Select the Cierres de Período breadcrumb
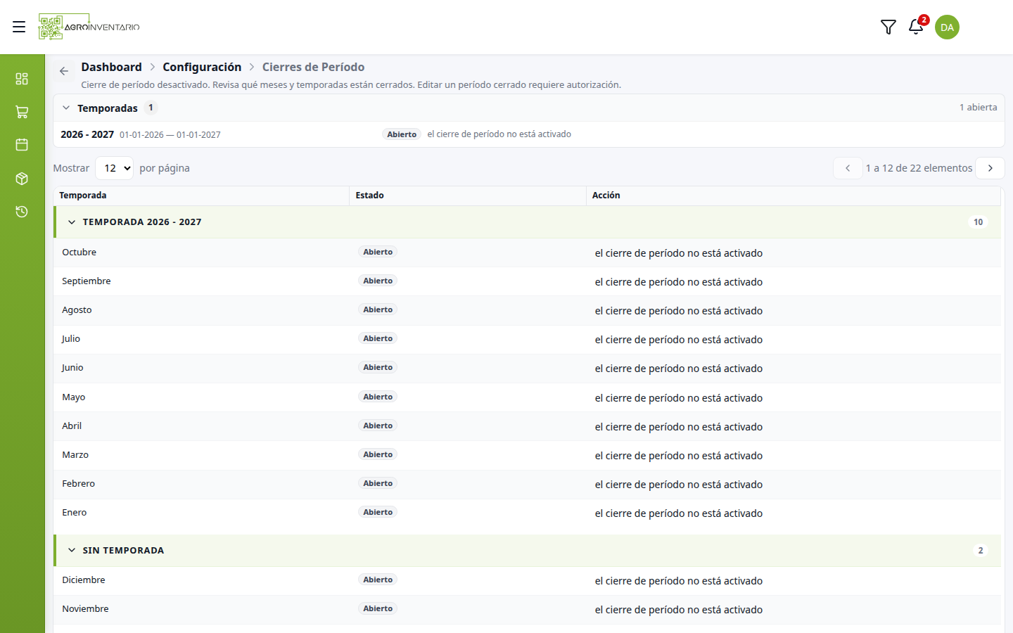This screenshot has width=1013, height=633. [313, 67]
